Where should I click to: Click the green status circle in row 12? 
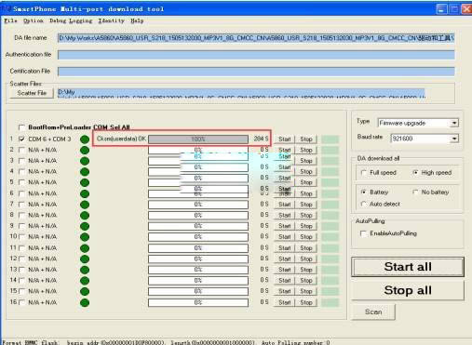coord(85,259)
